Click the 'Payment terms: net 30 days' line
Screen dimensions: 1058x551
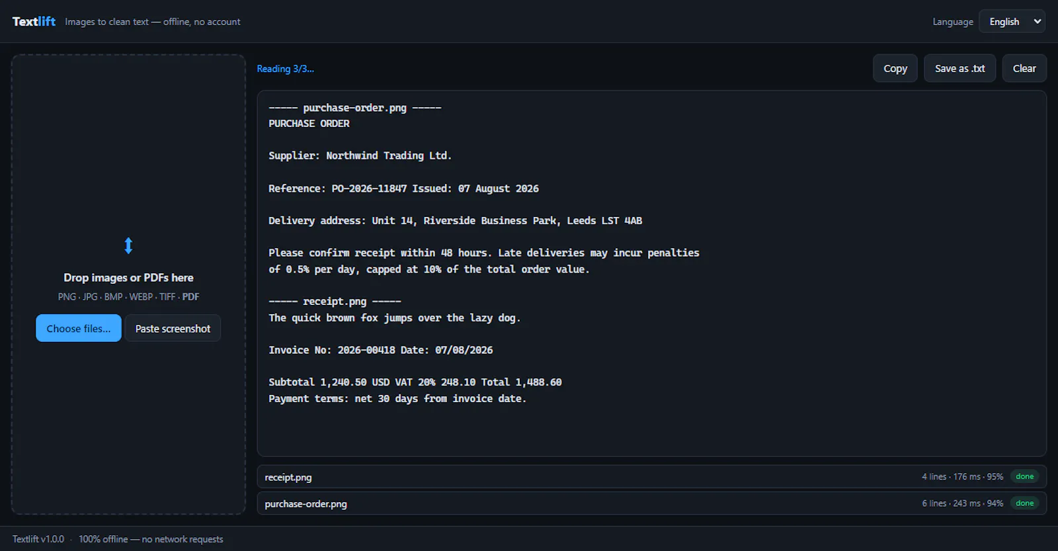[x=397, y=399]
